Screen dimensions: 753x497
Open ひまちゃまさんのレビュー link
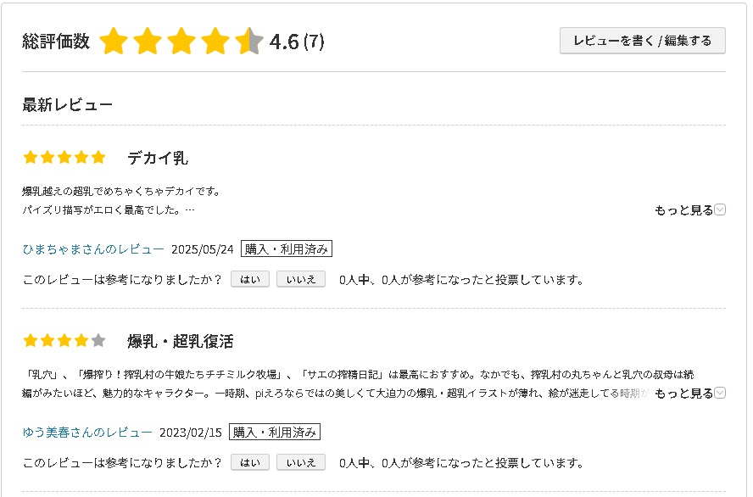pos(93,249)
